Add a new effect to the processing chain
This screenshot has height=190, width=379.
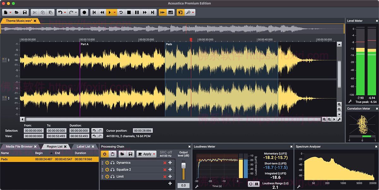[170, 183]
